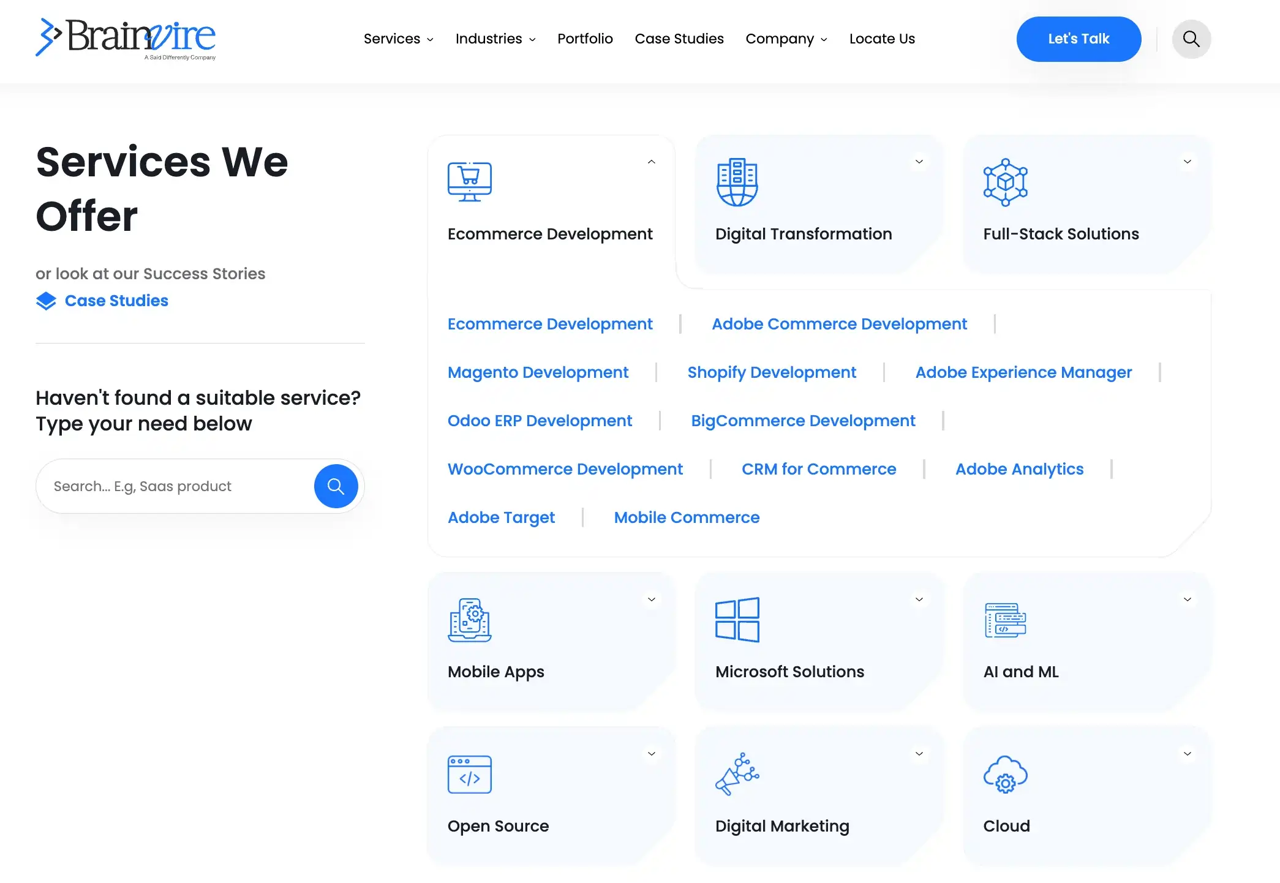Open WooCommerce Development link
The width and height of the screenshot is (1280, 883).
pos(565,469)
